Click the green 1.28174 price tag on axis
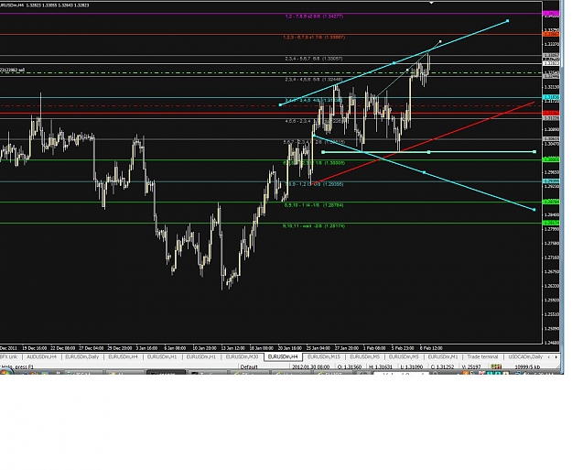 click(551, 223)
